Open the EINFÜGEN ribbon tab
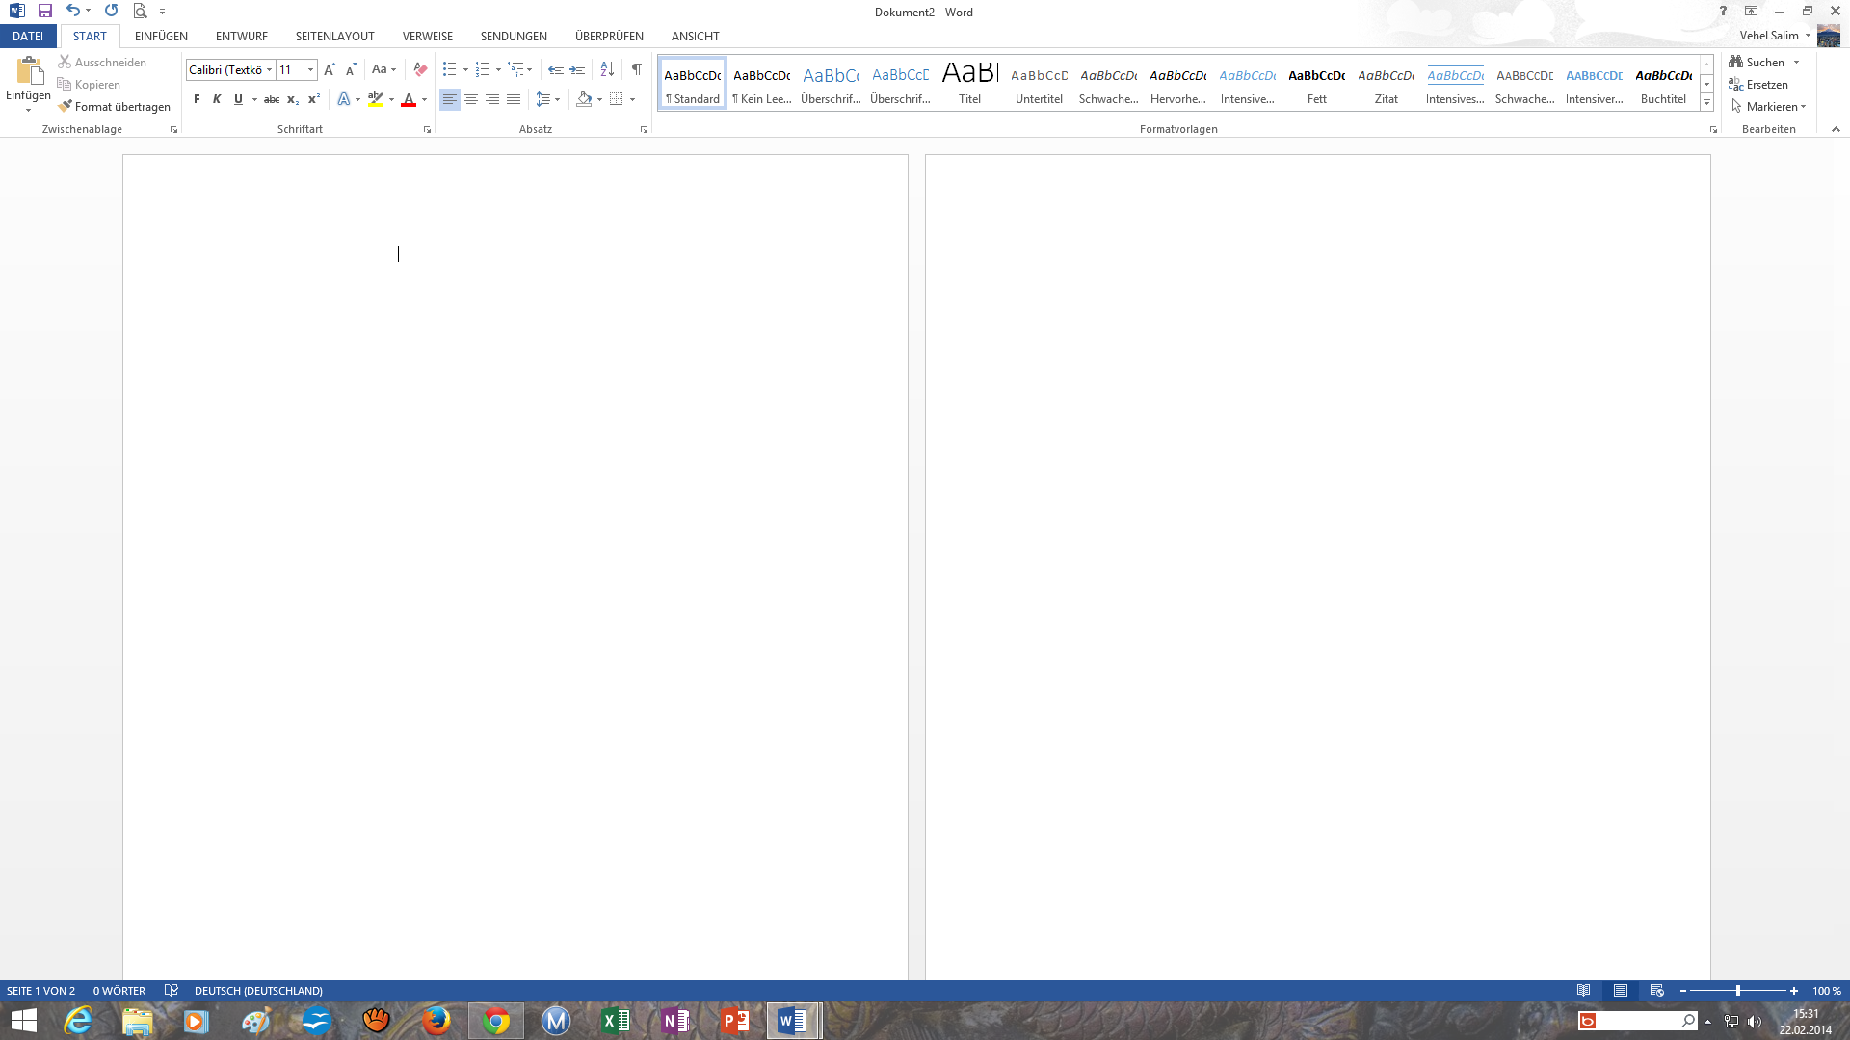 161,37
